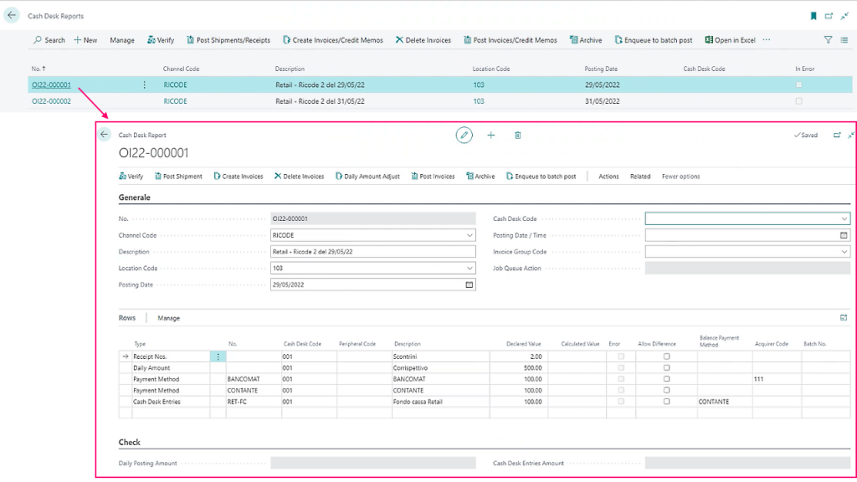Screen dimensions: 857x482
Task: Click Enqueue to batch post on card
Action: (541, 177)
